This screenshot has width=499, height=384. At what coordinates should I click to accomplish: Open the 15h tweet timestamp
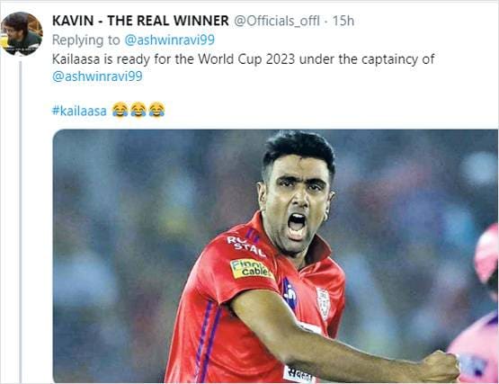point(343,21)
